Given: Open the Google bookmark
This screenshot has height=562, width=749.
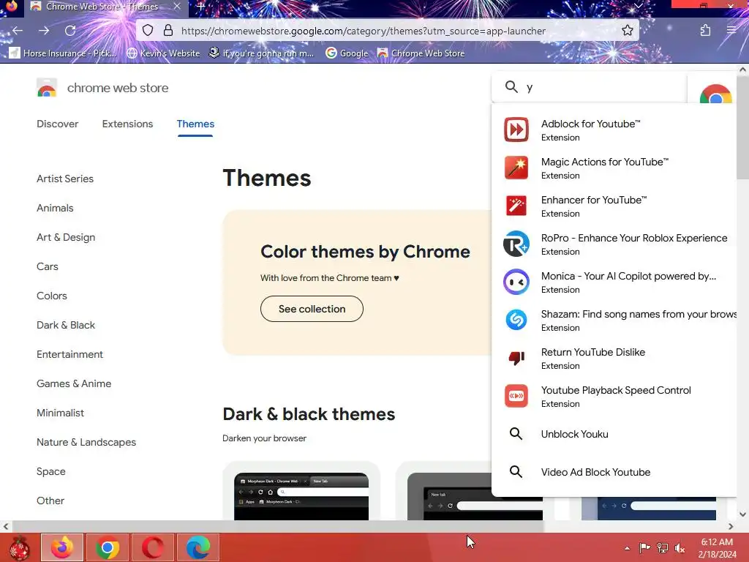Looking at the screenshot, I should click(347, 53).
